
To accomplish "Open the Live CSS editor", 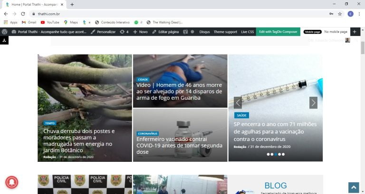I will coord(247,32).
